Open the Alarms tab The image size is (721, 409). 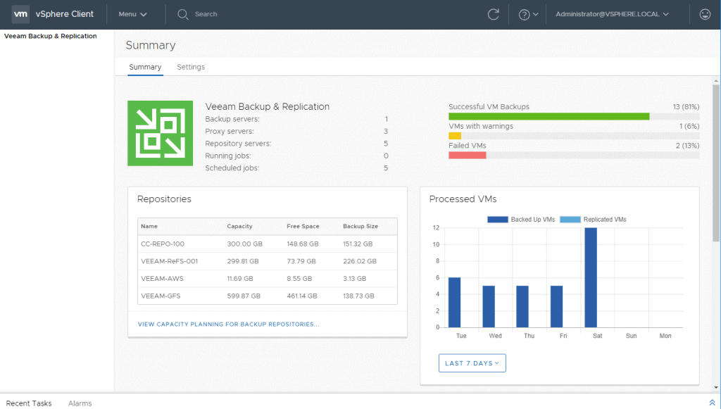(80, 403)
